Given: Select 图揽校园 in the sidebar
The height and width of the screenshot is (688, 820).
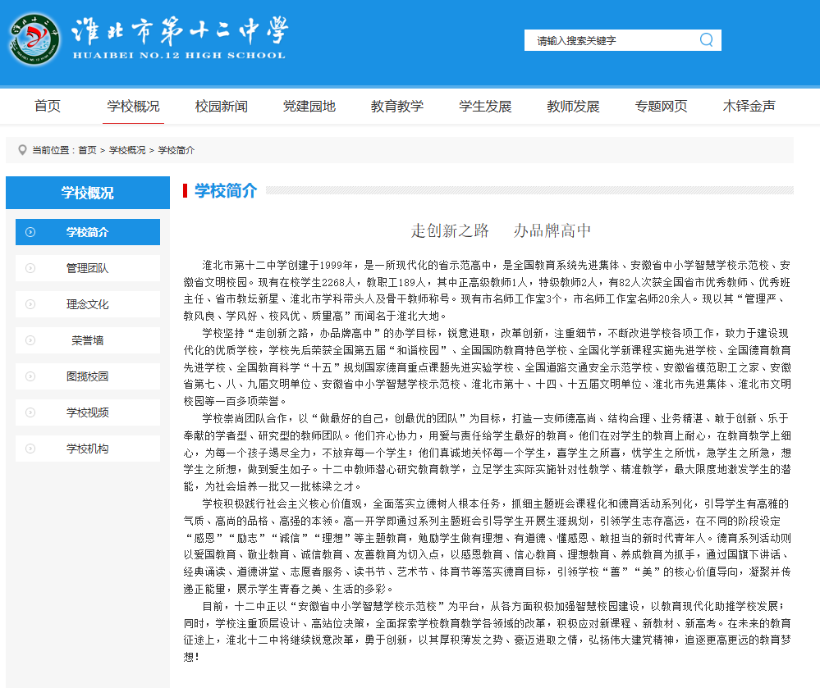Looking at the screenshot, I should (x=88, y=376).
